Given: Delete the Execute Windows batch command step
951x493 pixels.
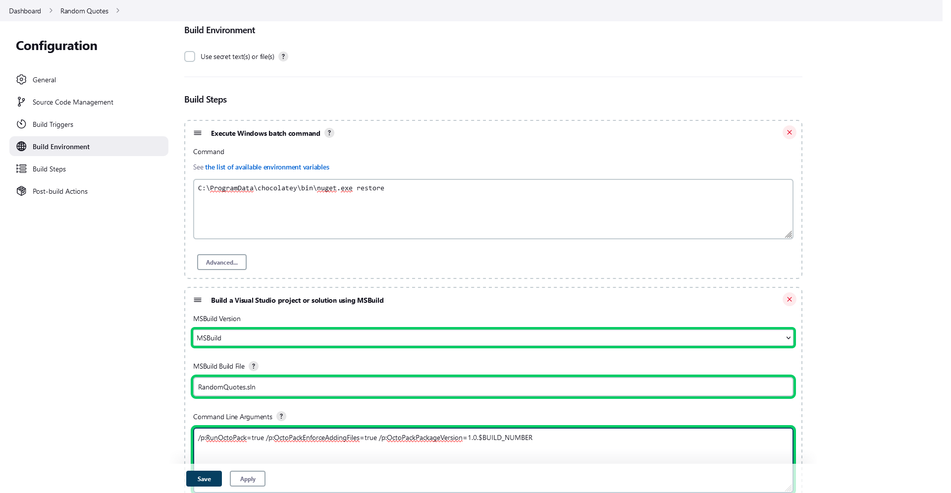Looking at the screenshot, I should click(790, 132).
